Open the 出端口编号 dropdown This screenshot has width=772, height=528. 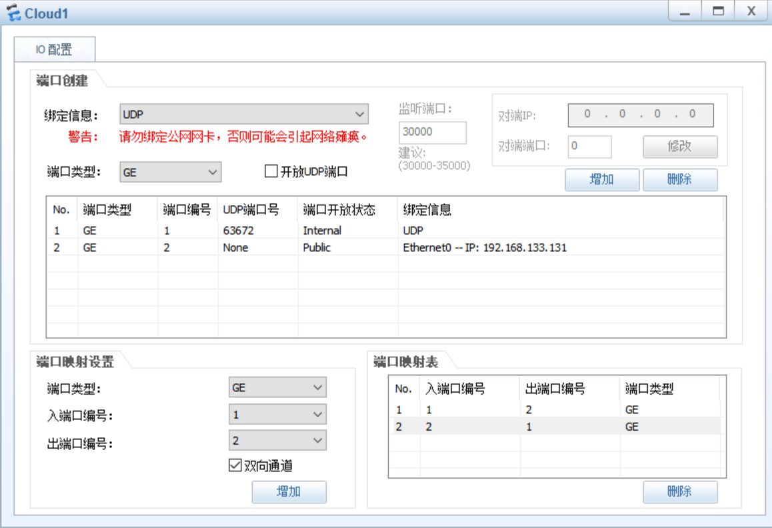point(277,441)
